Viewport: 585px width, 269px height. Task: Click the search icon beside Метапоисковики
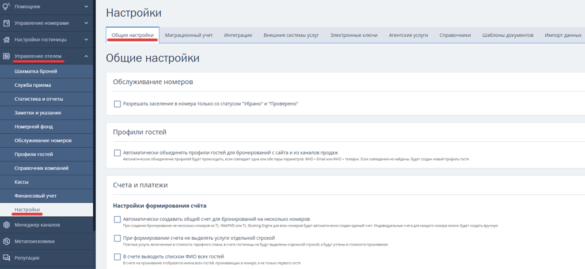(x=6, y=241)
